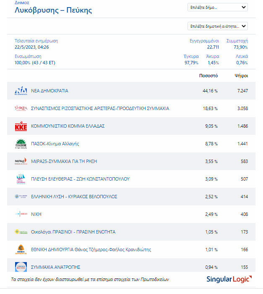
Task: Click the ΝΕΑ ΔΗΜΟΚΡΑΤΙΑ party logo
Action: tap(21, 91)
